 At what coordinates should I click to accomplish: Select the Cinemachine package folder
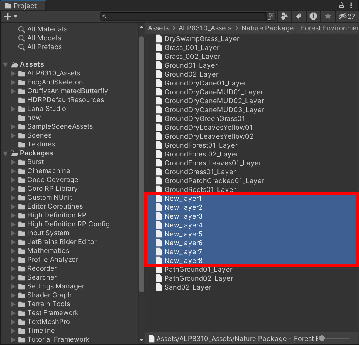pyautogui.click(x=44, y=171)
